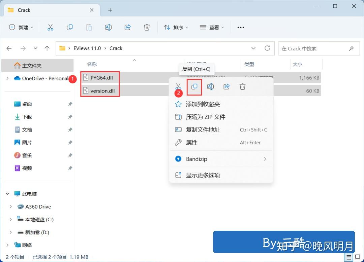Open a new tab with the plus button
Screen dimensions: 364x262
click(110, 10)
